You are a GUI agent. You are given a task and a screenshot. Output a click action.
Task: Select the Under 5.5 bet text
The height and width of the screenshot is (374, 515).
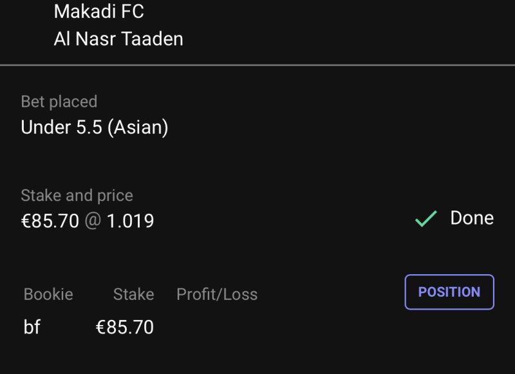[62, 127]
